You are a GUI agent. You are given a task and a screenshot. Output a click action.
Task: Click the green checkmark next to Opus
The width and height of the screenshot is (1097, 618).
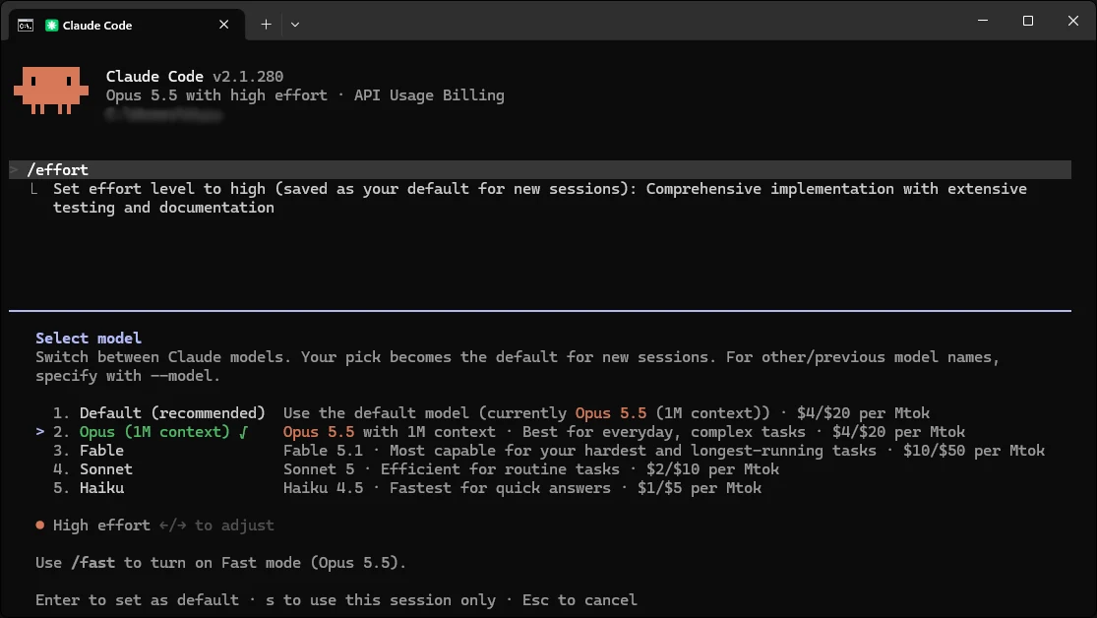(243, 432)
